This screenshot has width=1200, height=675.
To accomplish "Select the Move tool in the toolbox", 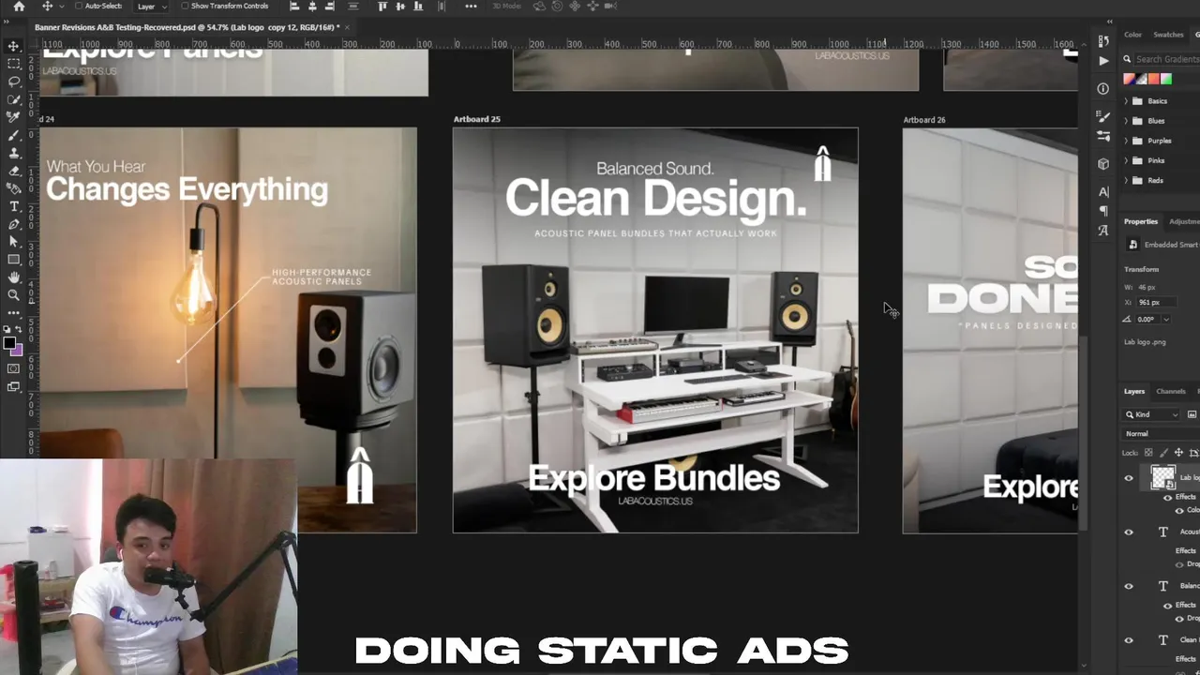I will pos(14,46).
